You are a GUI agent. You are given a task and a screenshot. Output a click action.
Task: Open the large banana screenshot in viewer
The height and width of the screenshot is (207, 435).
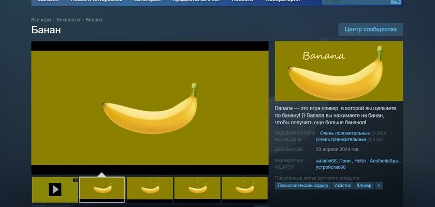(150, 108)
